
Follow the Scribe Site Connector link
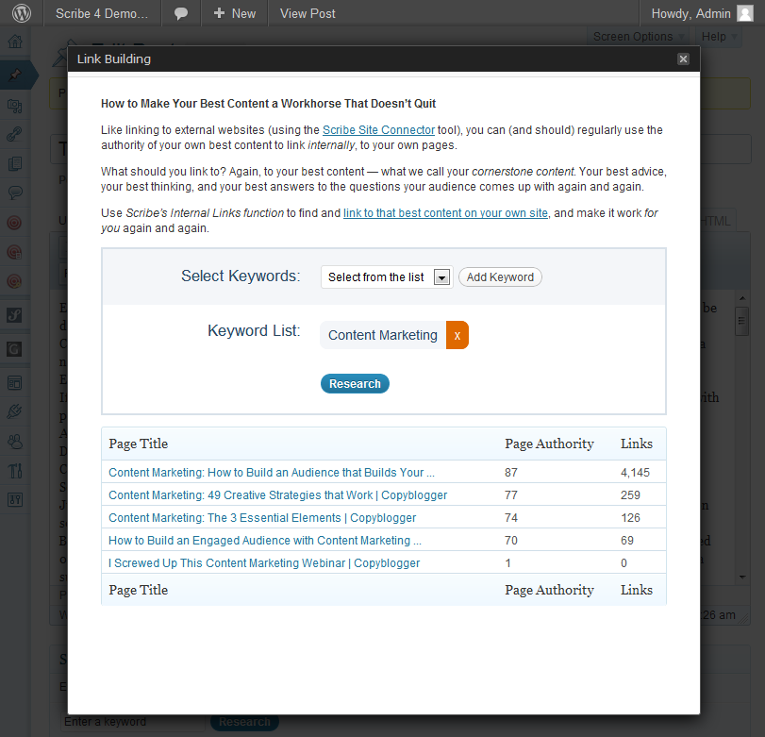point(378,130)
